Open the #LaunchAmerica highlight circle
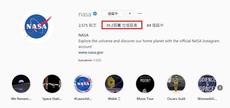Viewport: 230px width, 108px height. 83,84
